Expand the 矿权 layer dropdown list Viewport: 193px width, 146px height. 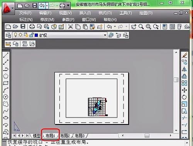tap(105, 35)
